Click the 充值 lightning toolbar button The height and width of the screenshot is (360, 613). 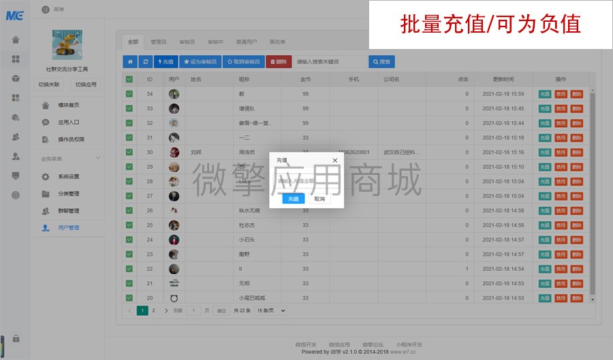(166, 62)
